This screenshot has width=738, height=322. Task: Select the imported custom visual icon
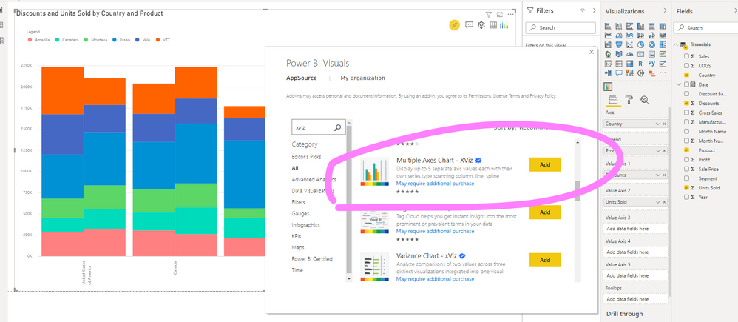pos(608,87)
